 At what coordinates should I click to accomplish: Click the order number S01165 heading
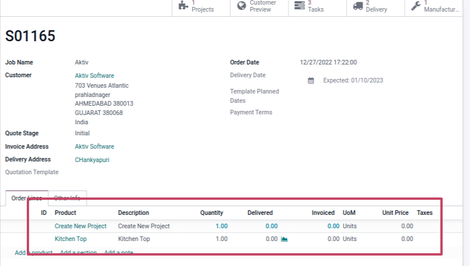(30, 36)
